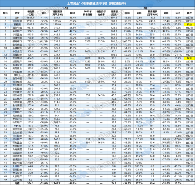Select 中南建设 company cell
The width and height of the screenshot is (195, 185).
coord(17,92)
